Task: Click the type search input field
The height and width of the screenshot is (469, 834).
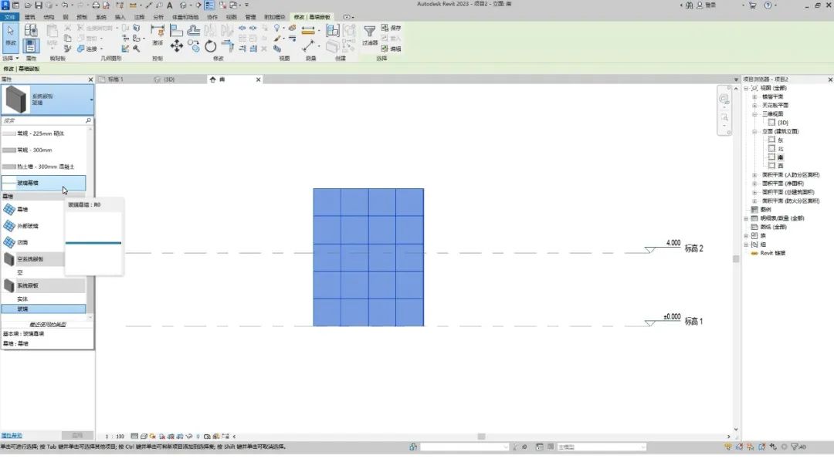Action: click(42, 121)
